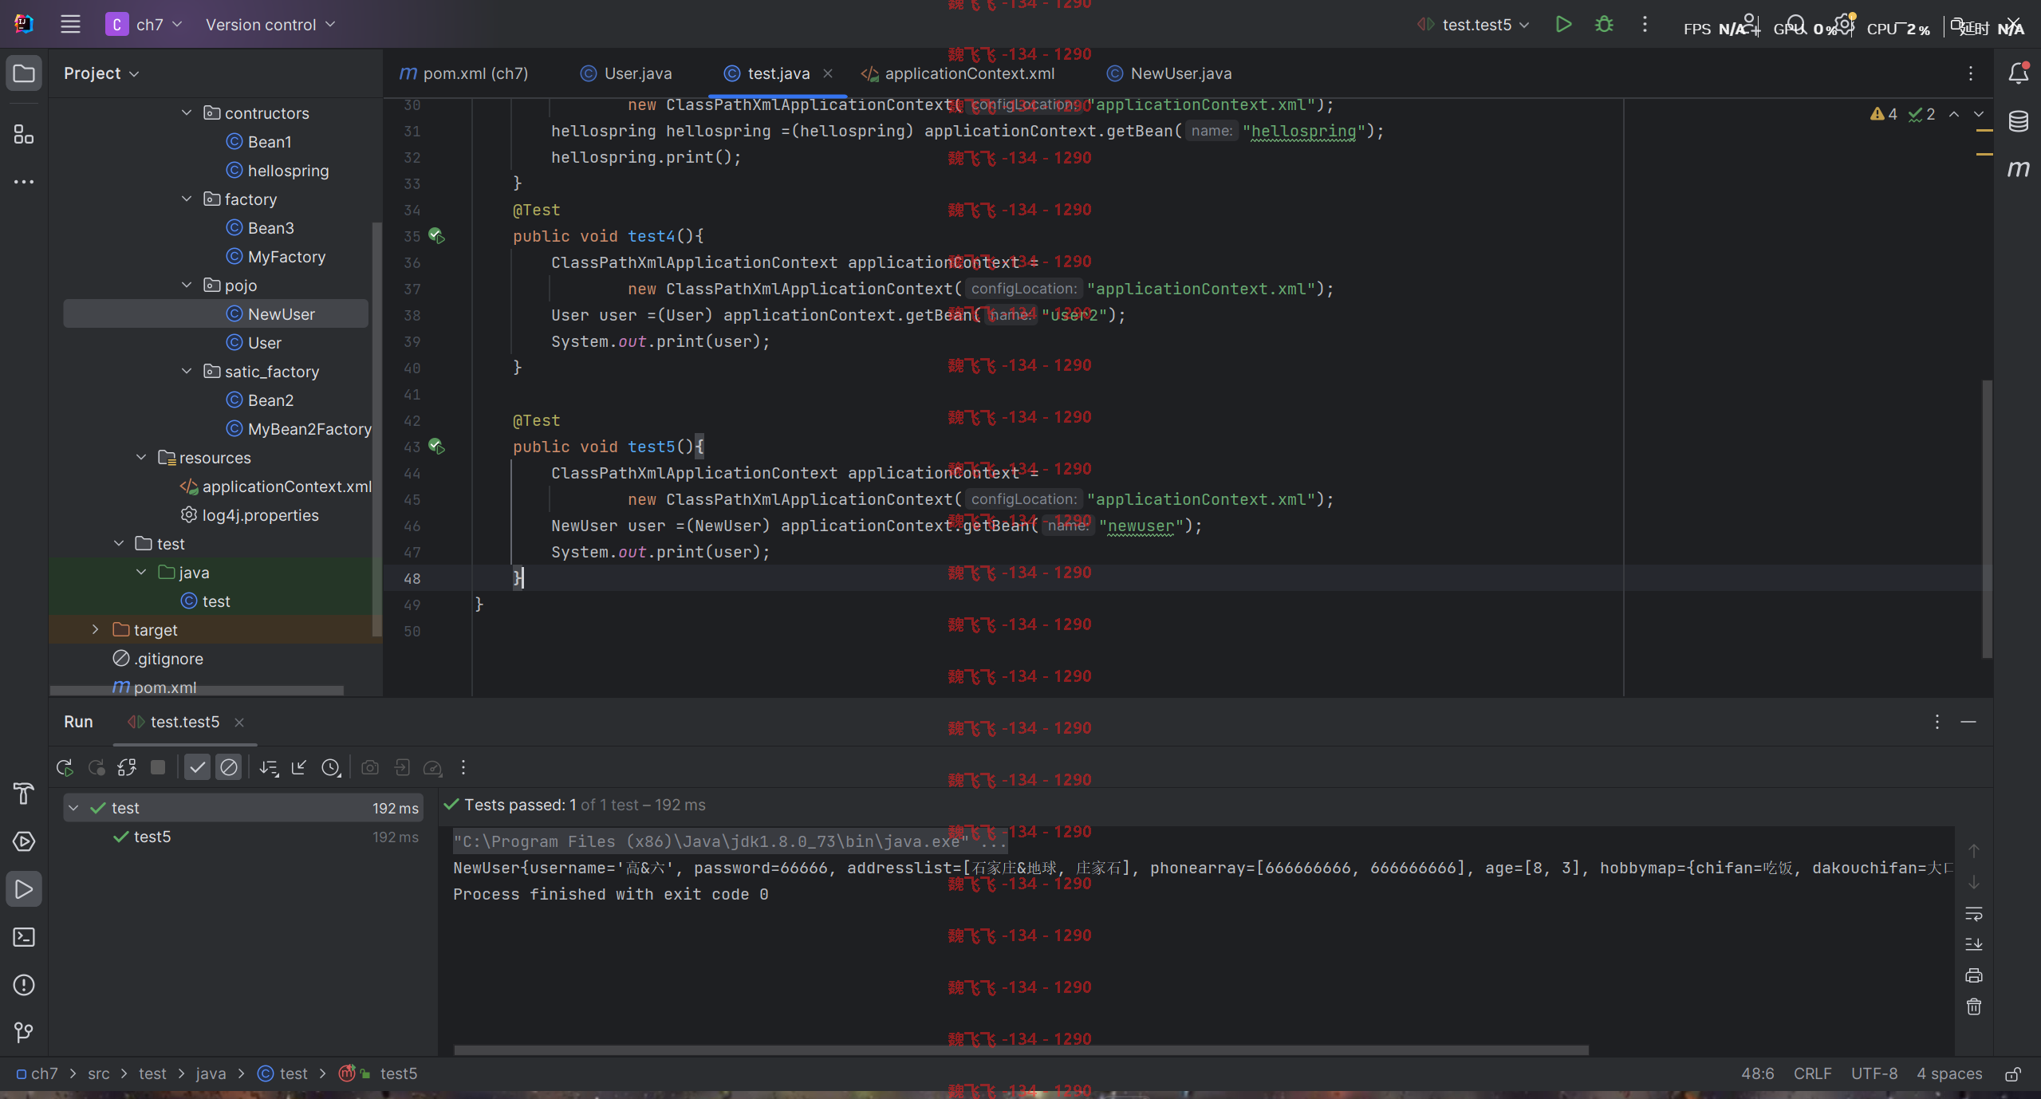Click run gutter icon for test5
2041x1099 pixels.
click(436, 446)
